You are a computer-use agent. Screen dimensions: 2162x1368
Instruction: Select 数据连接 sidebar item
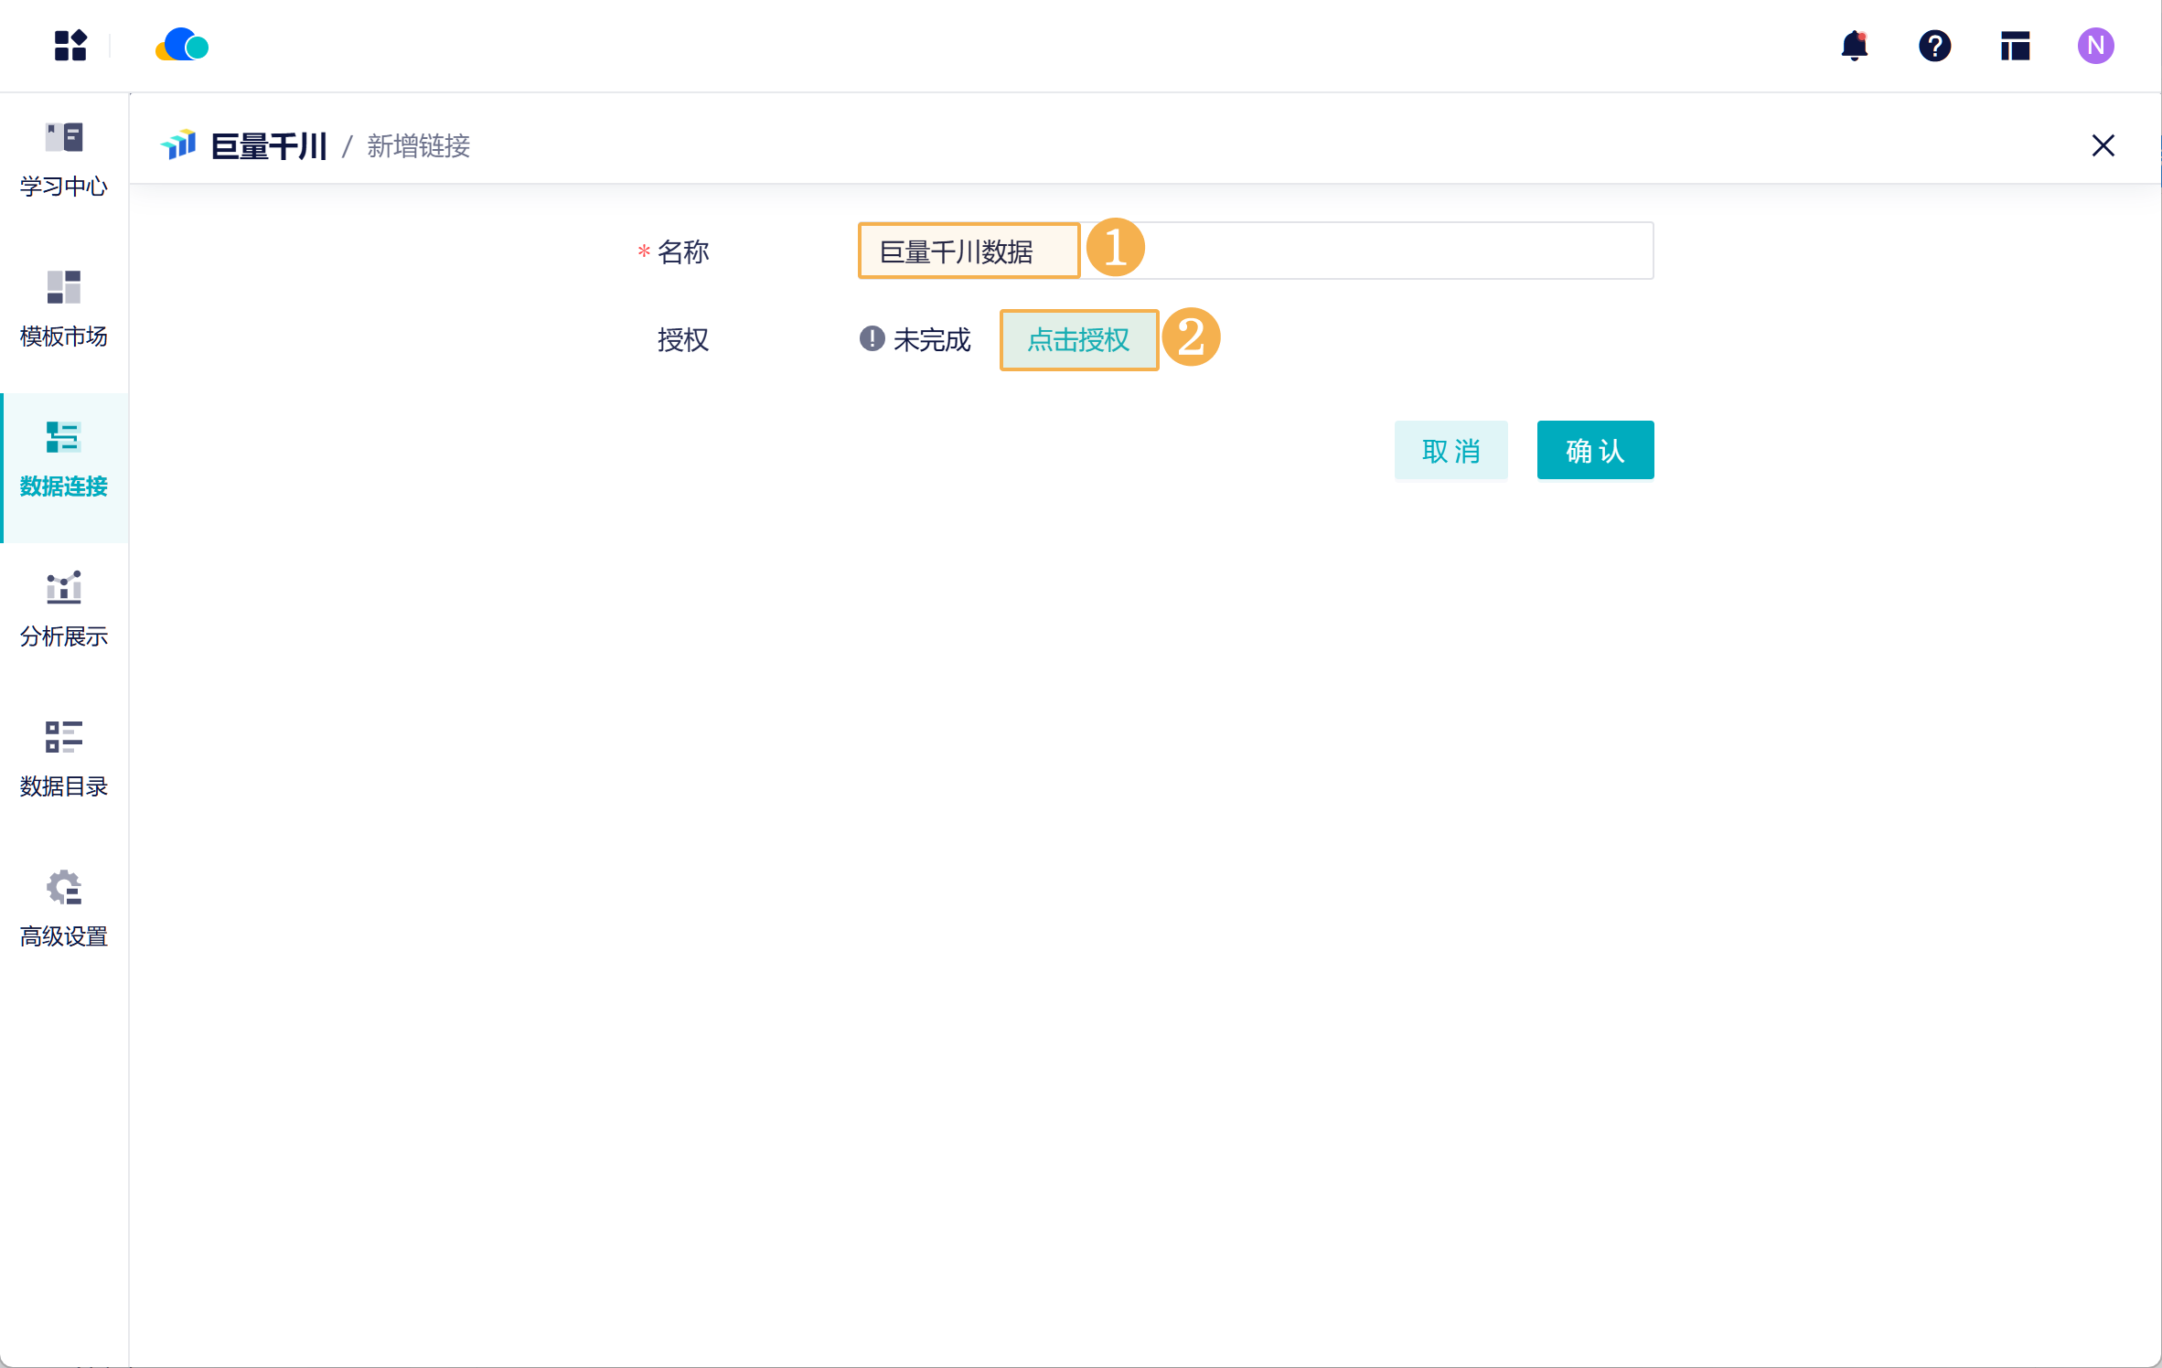(x=64, y=460)
